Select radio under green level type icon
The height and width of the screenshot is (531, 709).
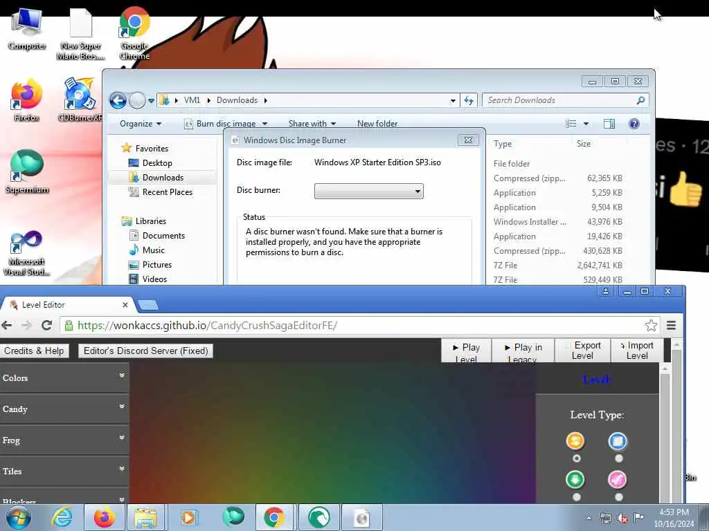point(576,497)
